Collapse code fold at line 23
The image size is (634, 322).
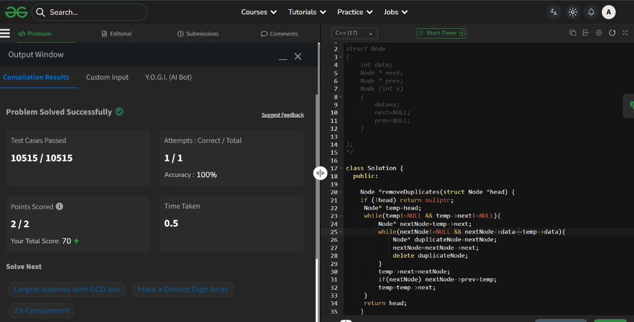coord(341,216)
